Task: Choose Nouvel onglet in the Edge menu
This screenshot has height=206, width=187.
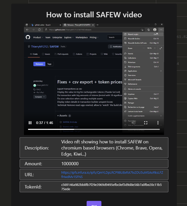Action: (x=143, y=34)
